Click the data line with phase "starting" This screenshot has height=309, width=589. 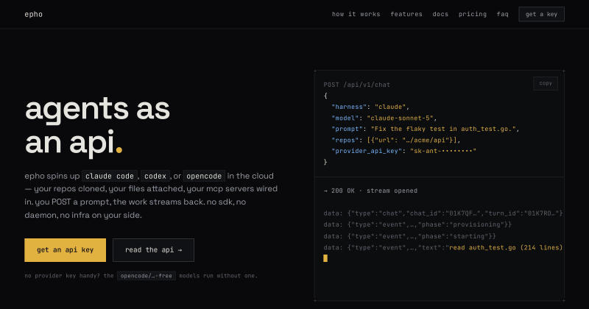coord(409,236)
